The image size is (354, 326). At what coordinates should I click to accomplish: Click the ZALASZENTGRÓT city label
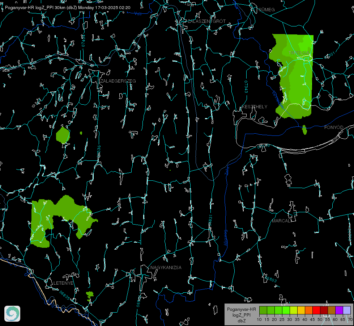[206, 21]
